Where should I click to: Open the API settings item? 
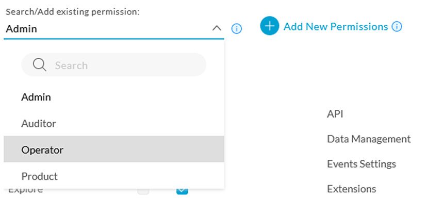(x=335, y=114)
